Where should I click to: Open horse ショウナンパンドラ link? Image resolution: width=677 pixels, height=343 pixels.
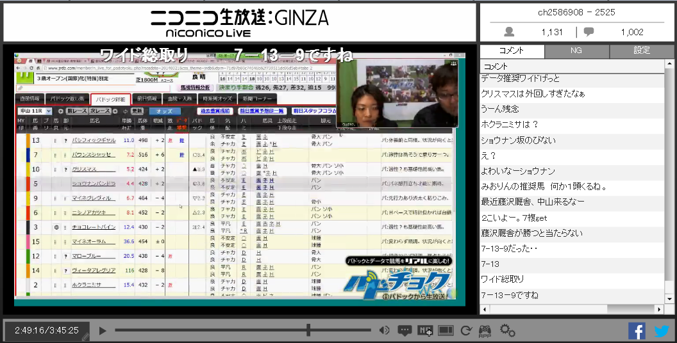[x=94, y=184]
